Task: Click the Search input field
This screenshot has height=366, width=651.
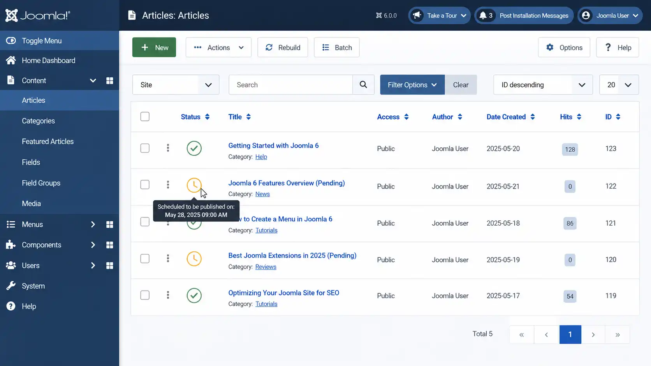Action: (291, 85)
